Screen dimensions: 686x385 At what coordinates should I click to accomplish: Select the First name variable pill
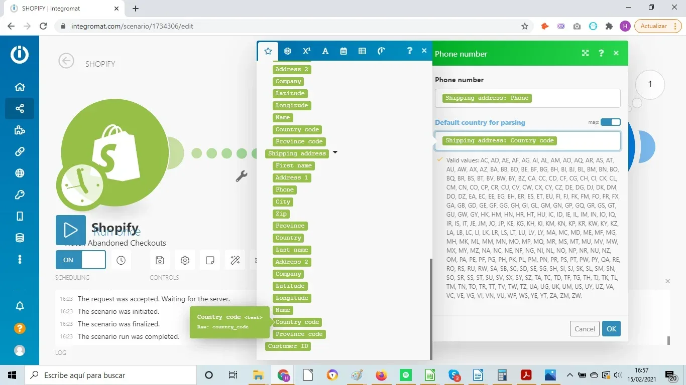(x=294, y=165)
